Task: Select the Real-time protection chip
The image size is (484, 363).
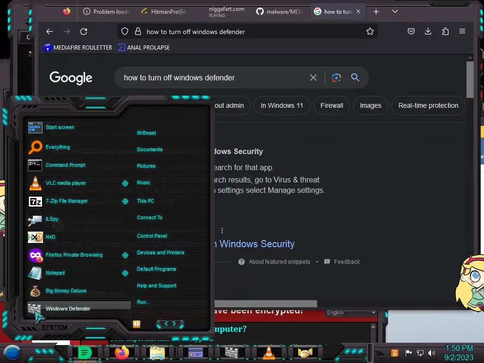Action: [x=428, y=105]
